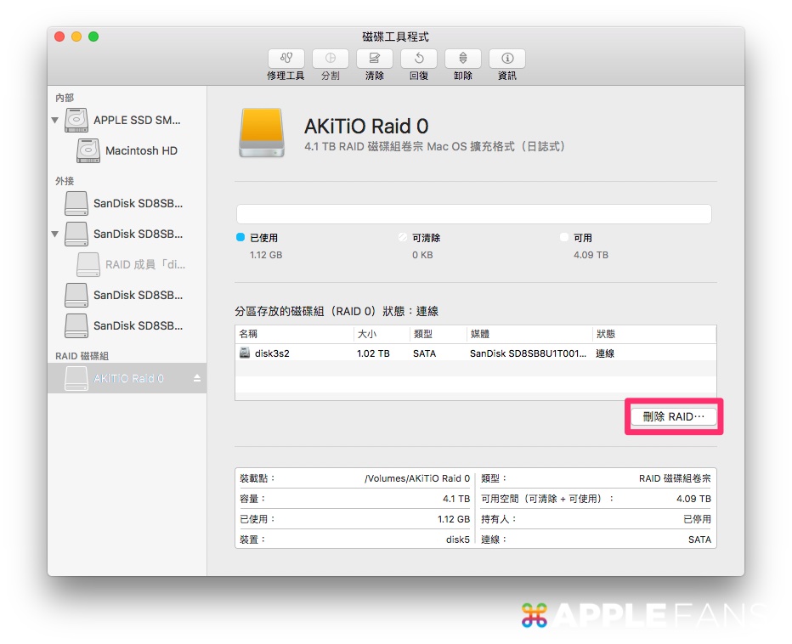Click the RAID 磁碟組卷宗 type value
Viewport: 792px width, 644px height.
tap(675, 478)
